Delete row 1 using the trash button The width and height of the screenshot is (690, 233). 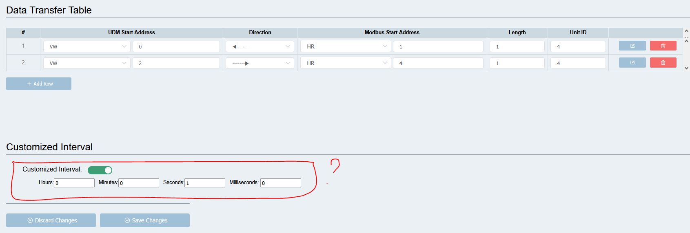663,46
